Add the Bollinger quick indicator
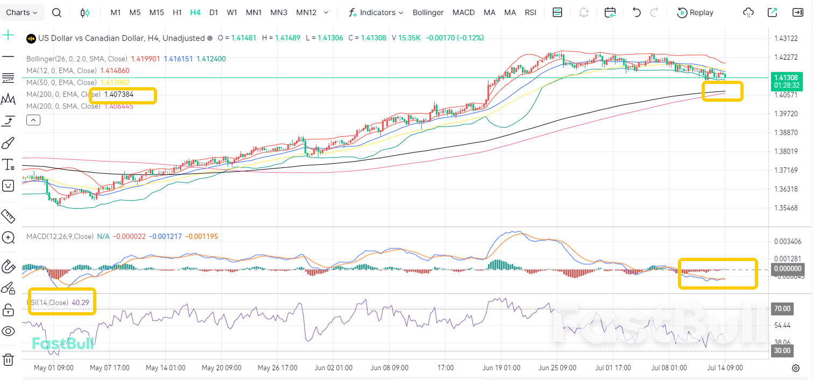Viewport: 813px width, 380px height. (428, 12)
